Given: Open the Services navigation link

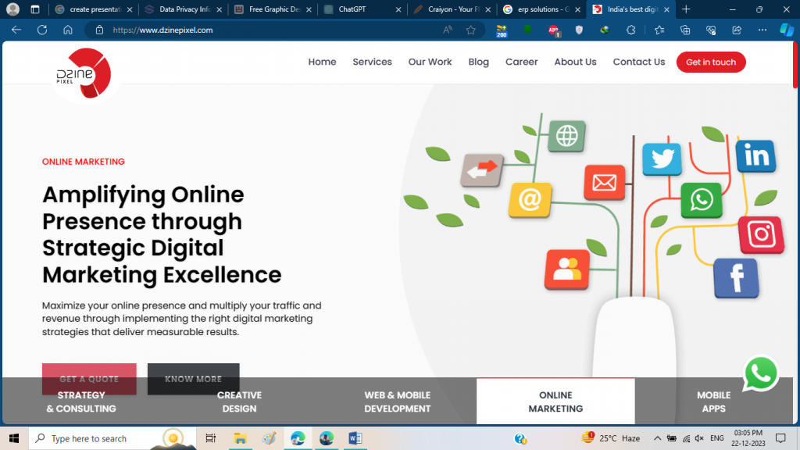Looking at the screenshot, I should [x=373, y=62].
